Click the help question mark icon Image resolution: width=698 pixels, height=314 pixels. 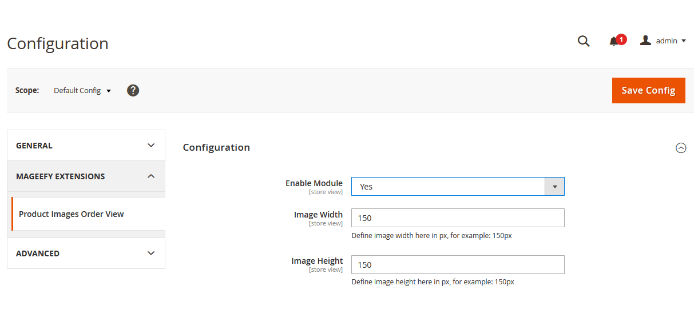point(133,90)
